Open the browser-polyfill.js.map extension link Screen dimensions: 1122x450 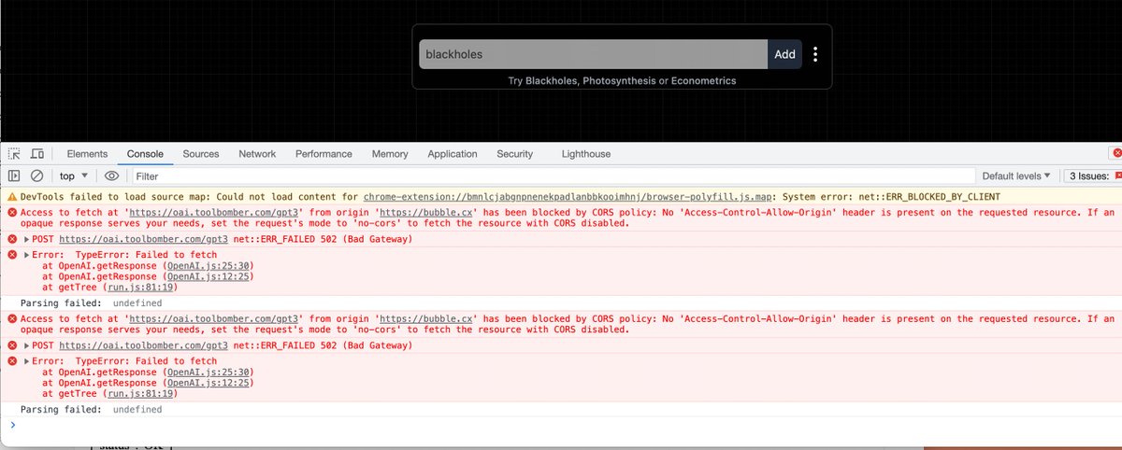[x=569, y=197]
